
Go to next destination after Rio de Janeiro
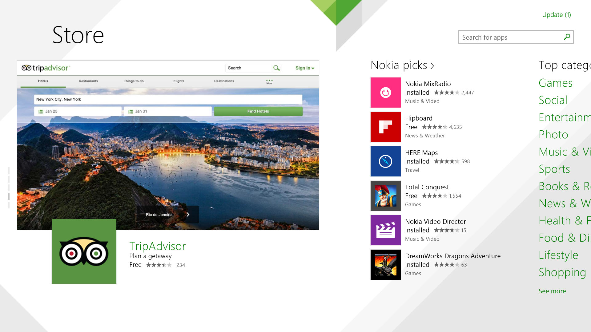coord(188,215)
